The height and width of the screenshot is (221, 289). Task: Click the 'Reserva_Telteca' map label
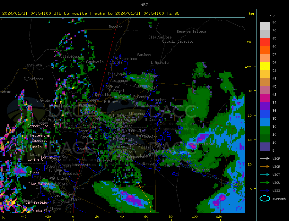tap(191, 31)
